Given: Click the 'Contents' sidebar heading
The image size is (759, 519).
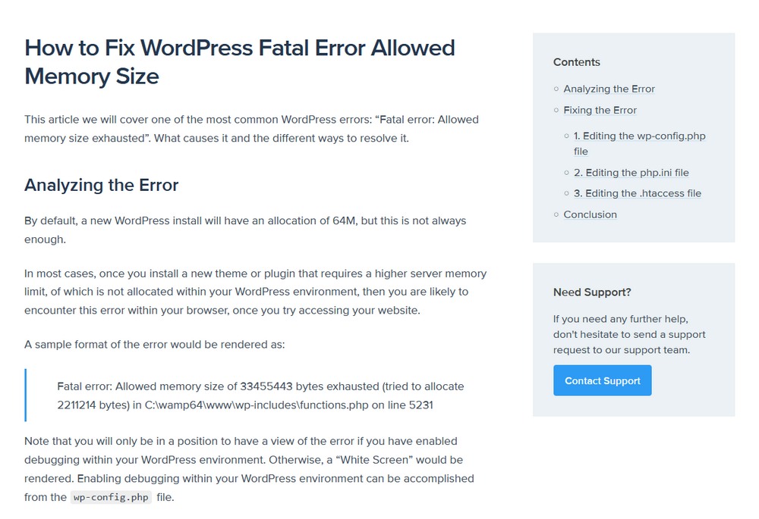Looking at the screenshot, I should (577, 62).
